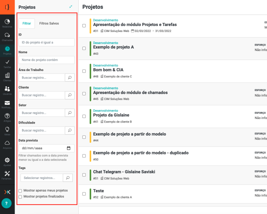Open Cliente record search lookup

(69, 95)
